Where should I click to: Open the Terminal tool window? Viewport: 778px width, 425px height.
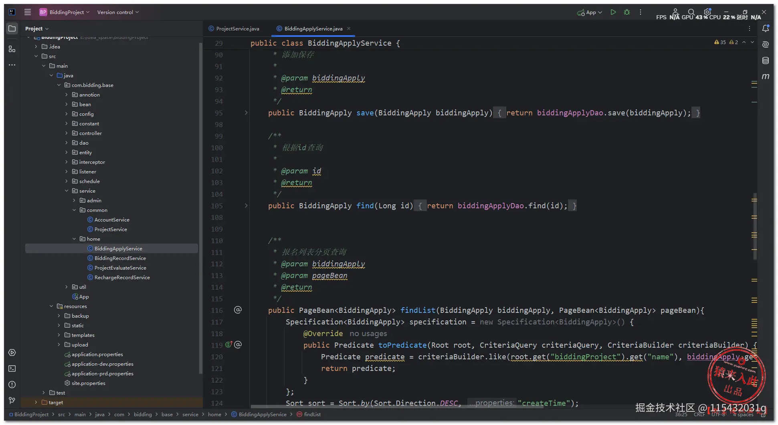12,369
